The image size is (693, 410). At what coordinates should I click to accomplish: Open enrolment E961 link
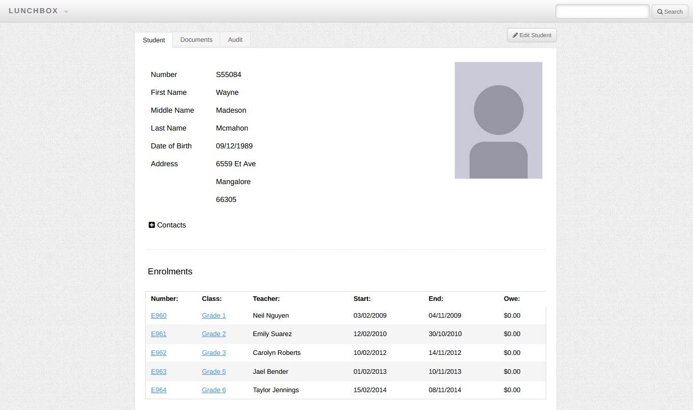(158, 334)
